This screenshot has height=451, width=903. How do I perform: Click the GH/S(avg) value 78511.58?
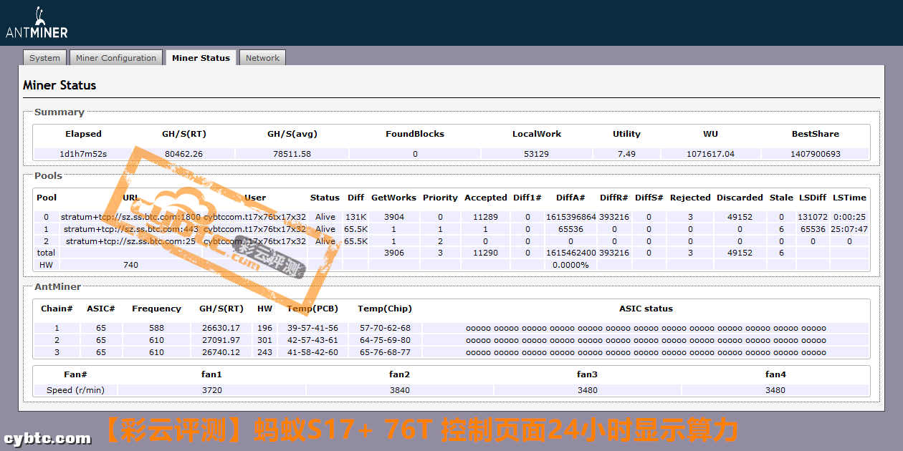pyautogui.click(x=292, y=154)
